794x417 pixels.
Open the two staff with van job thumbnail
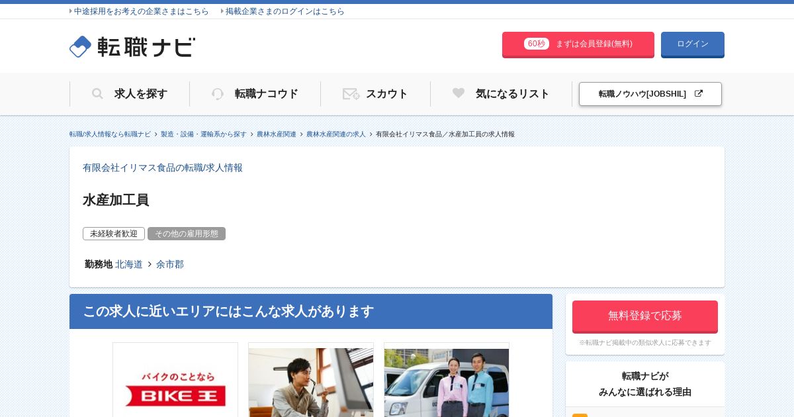(x=447, y=380)
